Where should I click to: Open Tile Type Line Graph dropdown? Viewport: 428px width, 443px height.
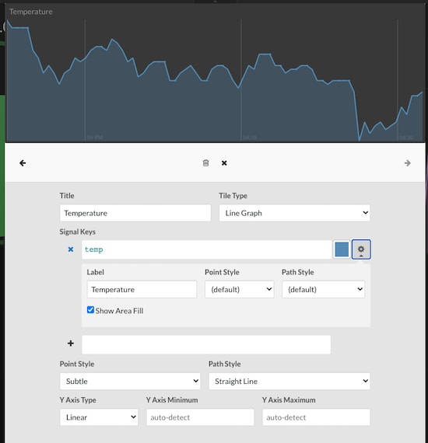294,213
